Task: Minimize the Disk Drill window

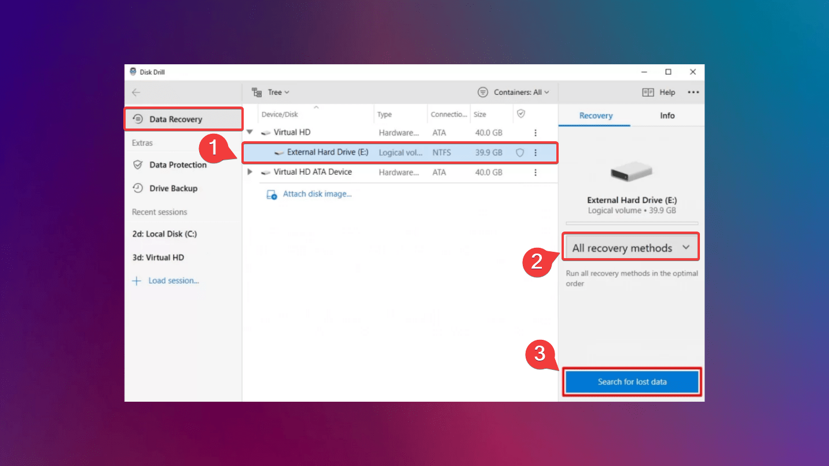Action: [x=644, y=72]
